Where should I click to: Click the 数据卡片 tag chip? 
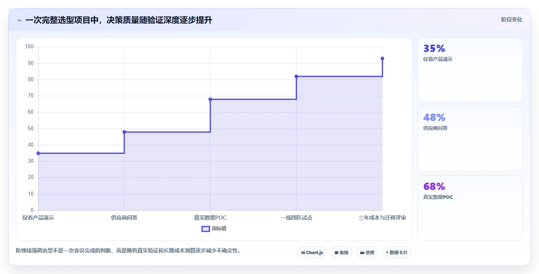[396, 252]
